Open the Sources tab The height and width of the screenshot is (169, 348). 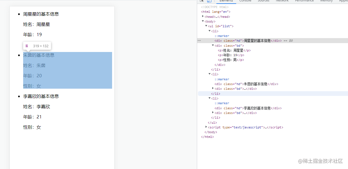[263, 1]
